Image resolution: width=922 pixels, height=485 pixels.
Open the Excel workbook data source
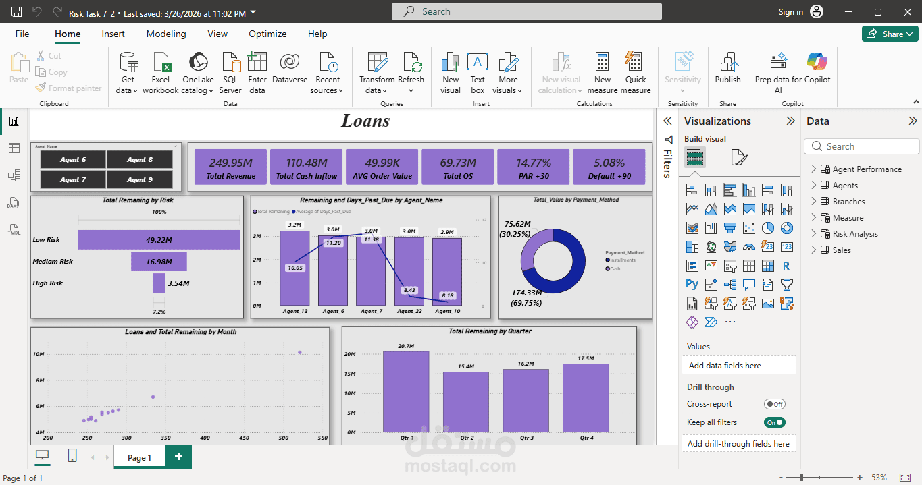point(161,73)
